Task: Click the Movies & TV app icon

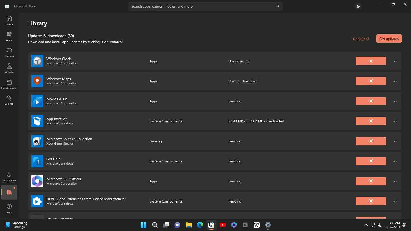Action: tap(37, 101)
